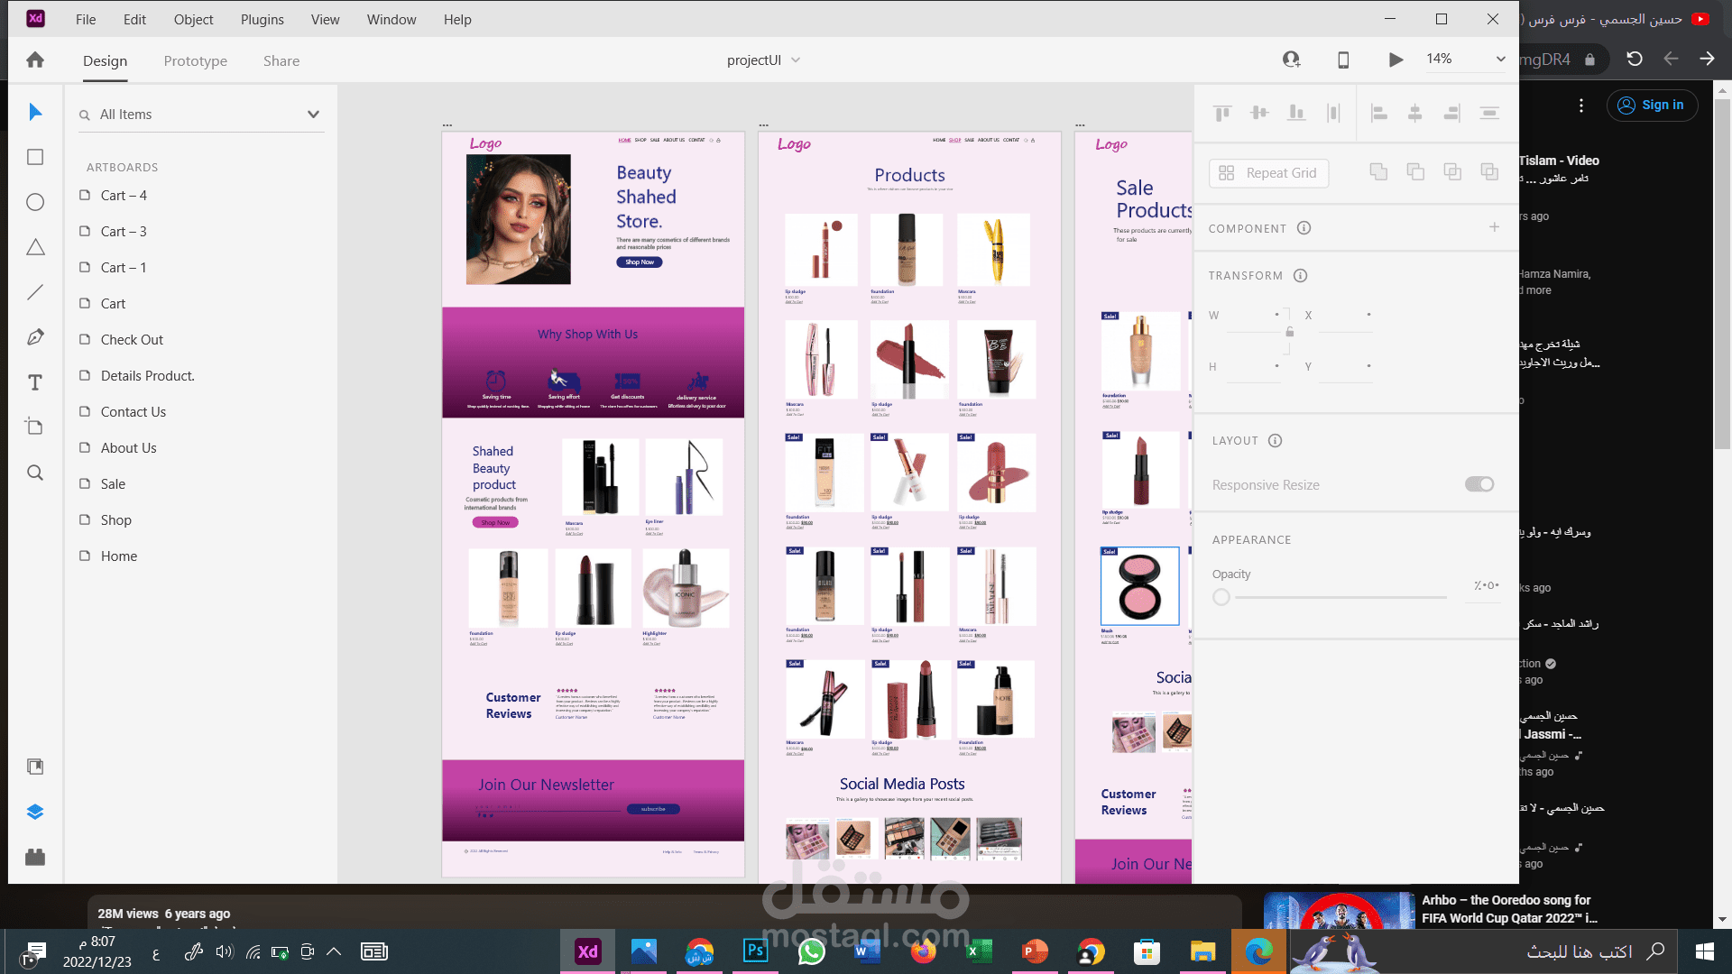This screenshot has height=974, width=1732.
Task: Toggle Responsive Resize switch
Action: pos(1479,484)
